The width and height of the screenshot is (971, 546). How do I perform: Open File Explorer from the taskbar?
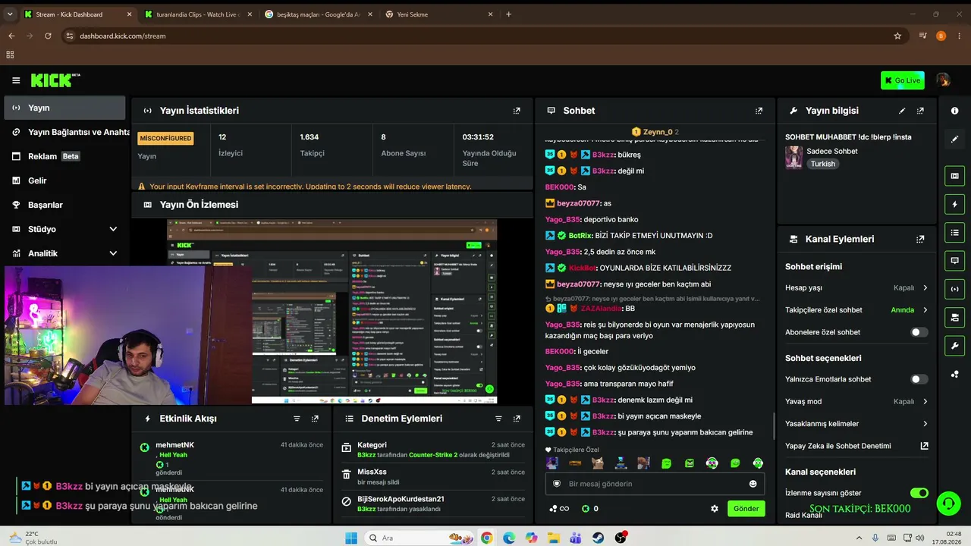tap(554, 538)
